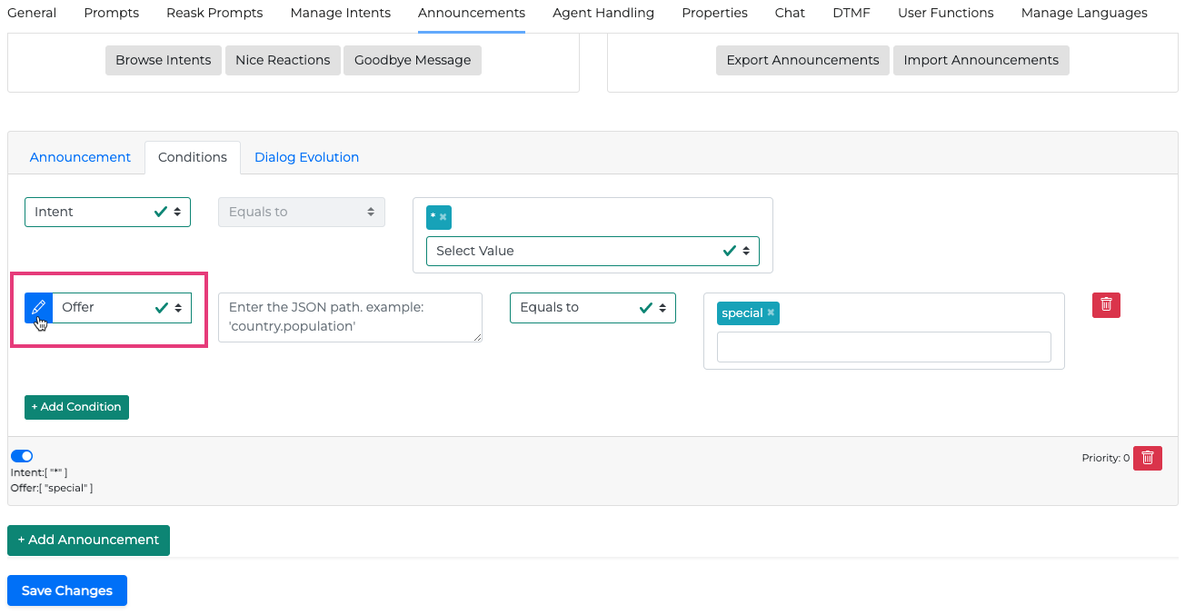Delete the Offer condition with red trash icon

pyautogui.click(x=1106, y=305)
